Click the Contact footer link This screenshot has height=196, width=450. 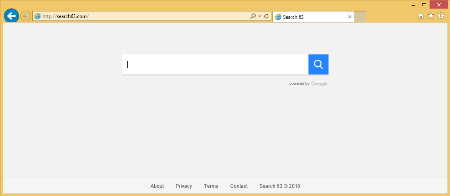(x=239, y=186)
